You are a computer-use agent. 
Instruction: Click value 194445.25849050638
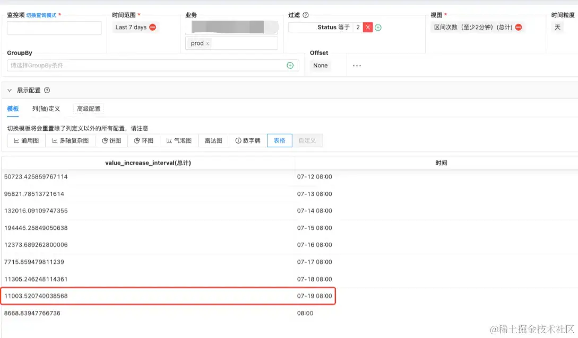tap(36, 228)
